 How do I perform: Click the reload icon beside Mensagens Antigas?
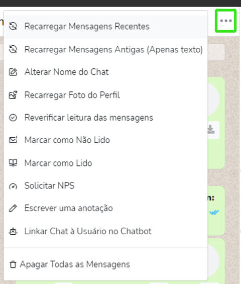coord(13,49)
